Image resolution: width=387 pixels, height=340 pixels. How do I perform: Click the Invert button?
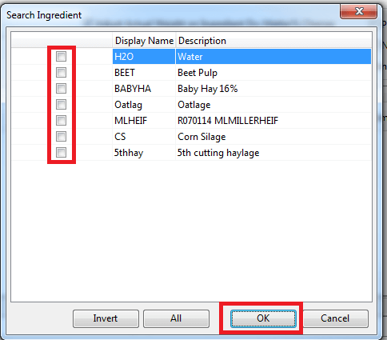coord(106,318)
